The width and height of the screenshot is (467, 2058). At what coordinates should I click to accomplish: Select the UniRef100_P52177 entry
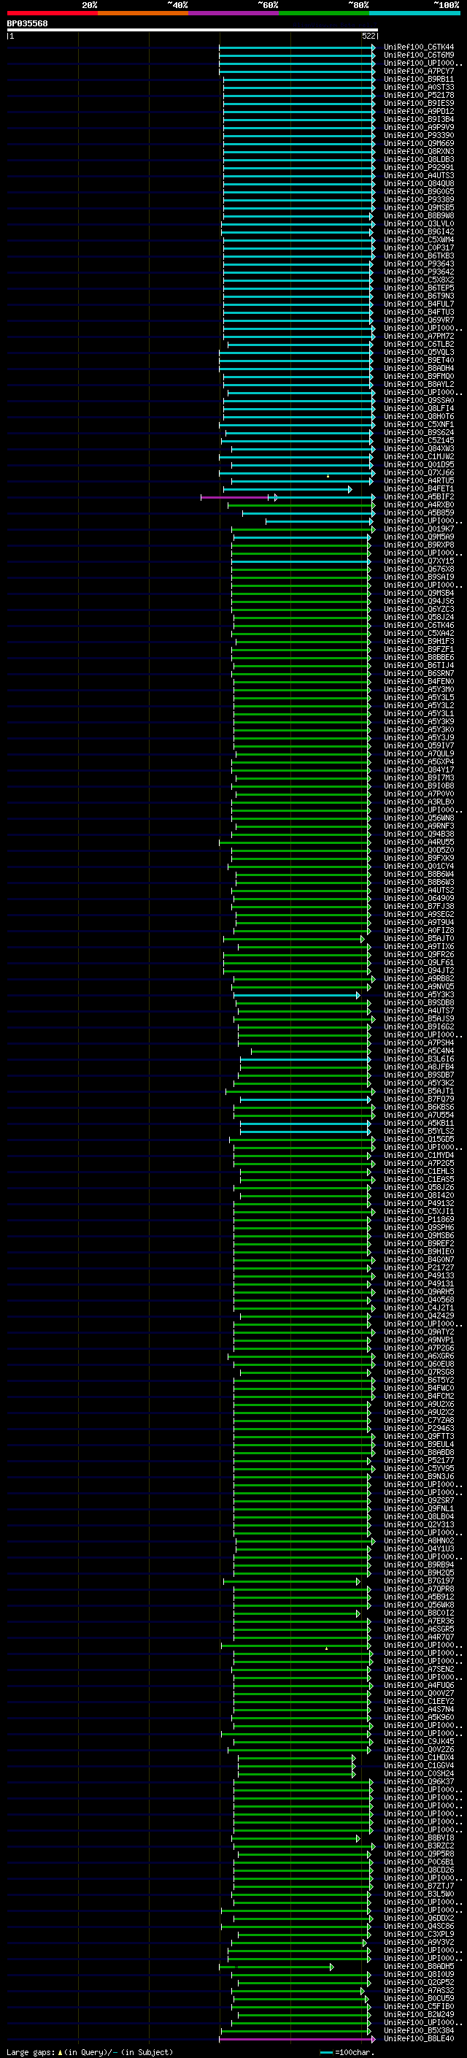[418, 1460]
